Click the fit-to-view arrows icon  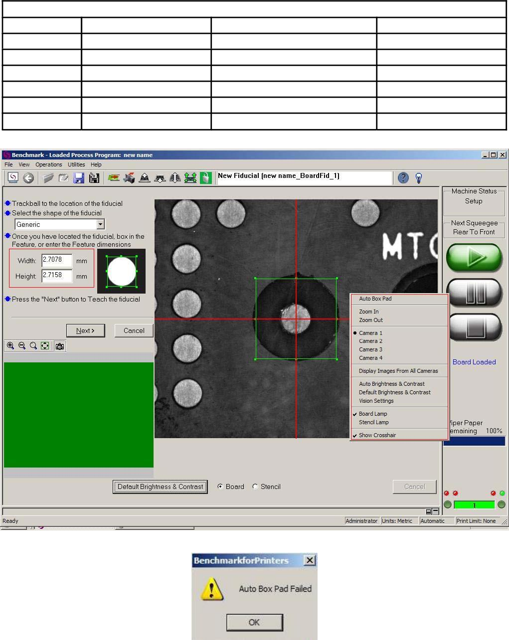pos(45,346)
